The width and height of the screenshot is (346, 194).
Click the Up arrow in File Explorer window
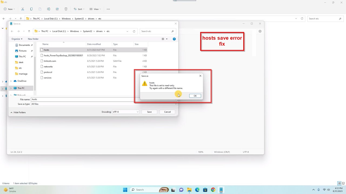point(21,19)
